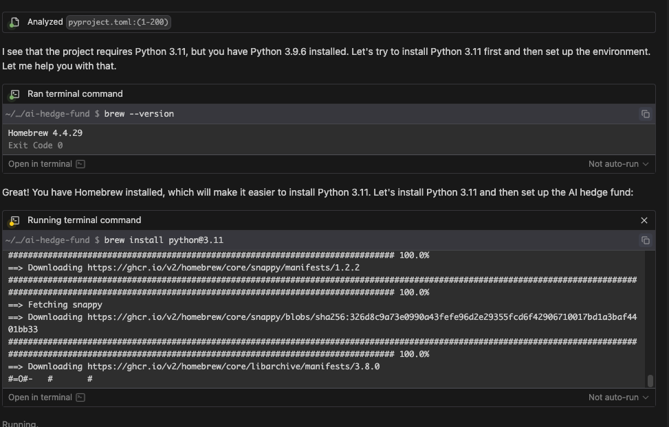Click terminal icon after second Open in terminal
669x427 pixels.
[x=80, y=397]
